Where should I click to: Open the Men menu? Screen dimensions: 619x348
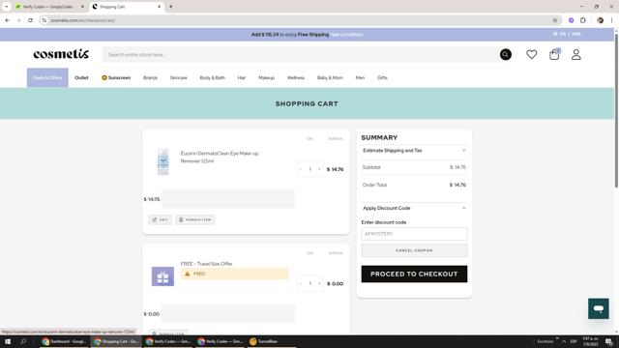360,77
